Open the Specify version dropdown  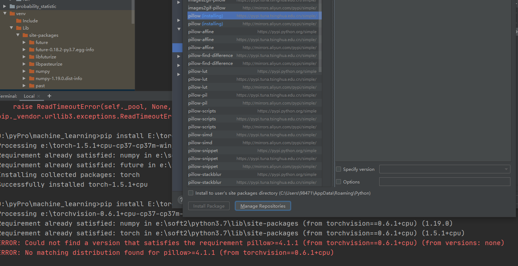coord(444,169)
